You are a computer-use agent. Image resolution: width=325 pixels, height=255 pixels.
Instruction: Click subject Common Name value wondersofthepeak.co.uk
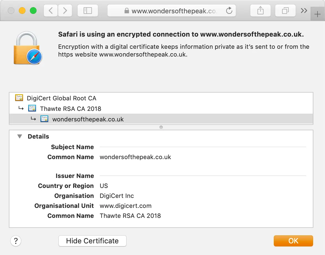[x=135, y=157]
